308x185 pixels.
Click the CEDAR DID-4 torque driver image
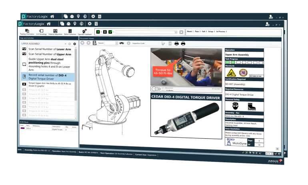click(186, 119)
